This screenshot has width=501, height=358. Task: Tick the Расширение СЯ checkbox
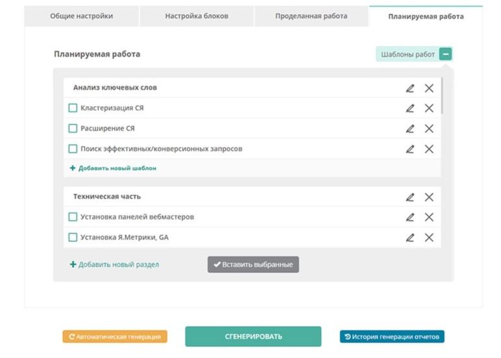click(73, 128)
